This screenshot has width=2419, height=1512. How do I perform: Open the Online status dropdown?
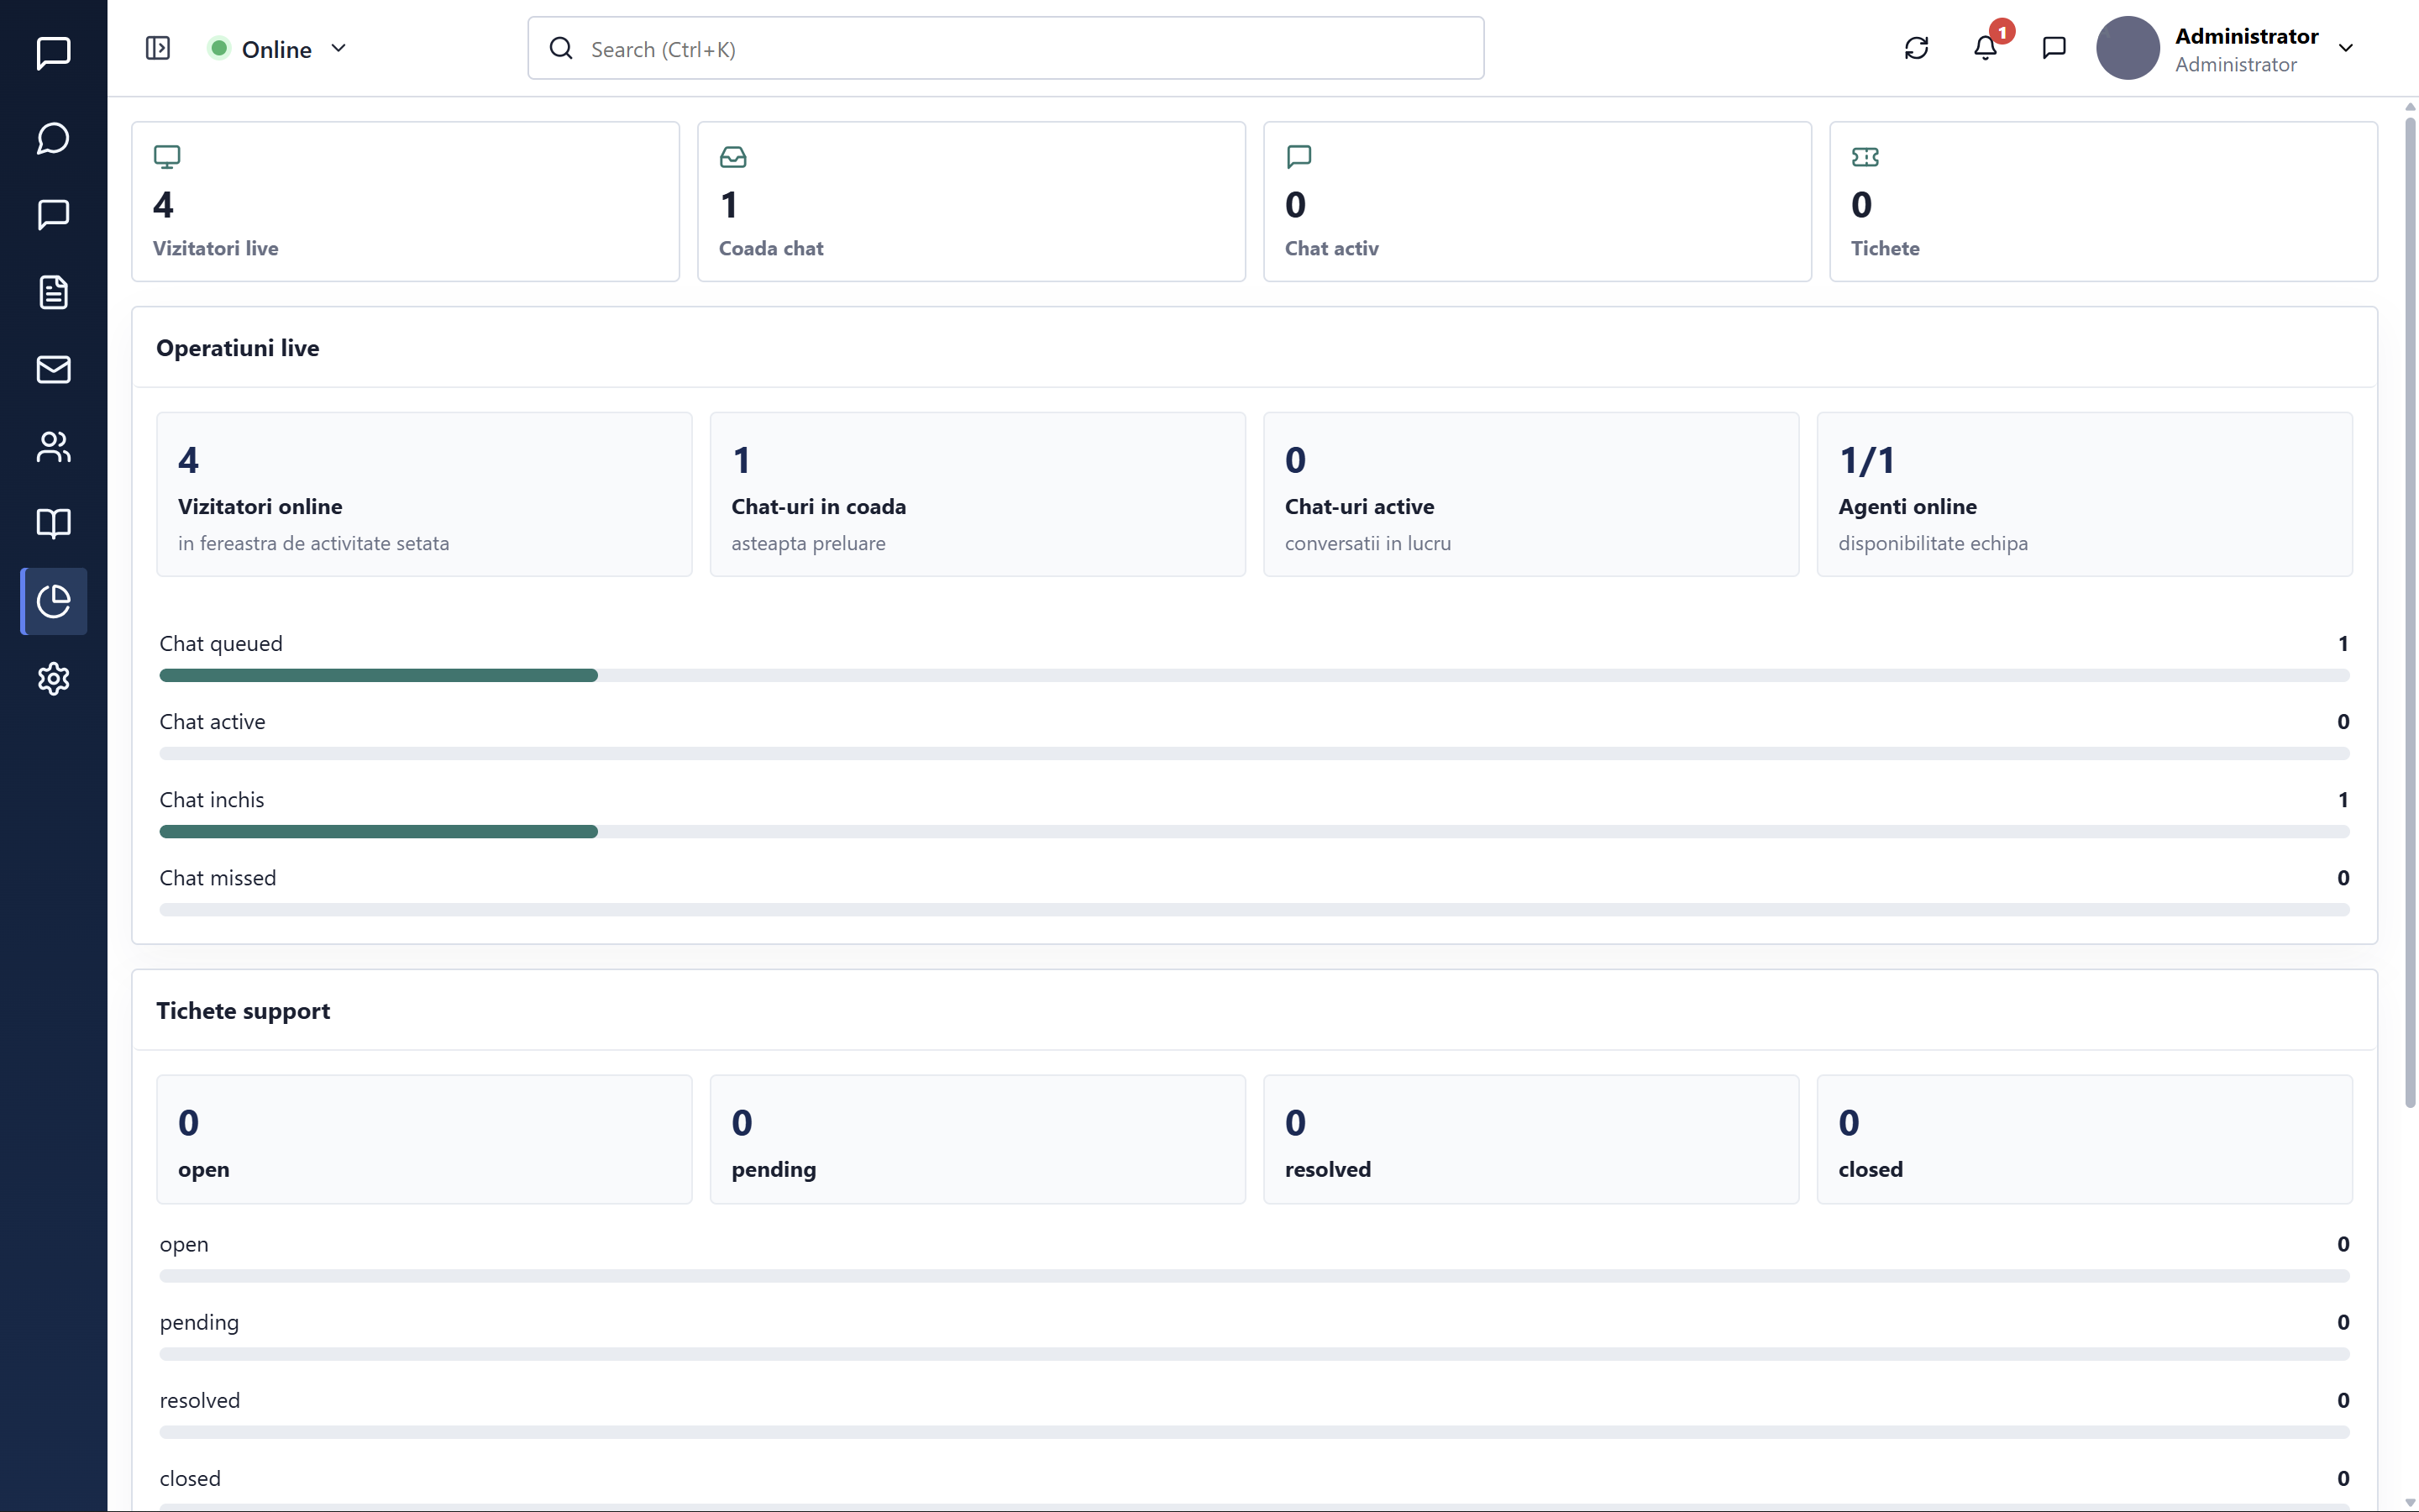point(277,48)
